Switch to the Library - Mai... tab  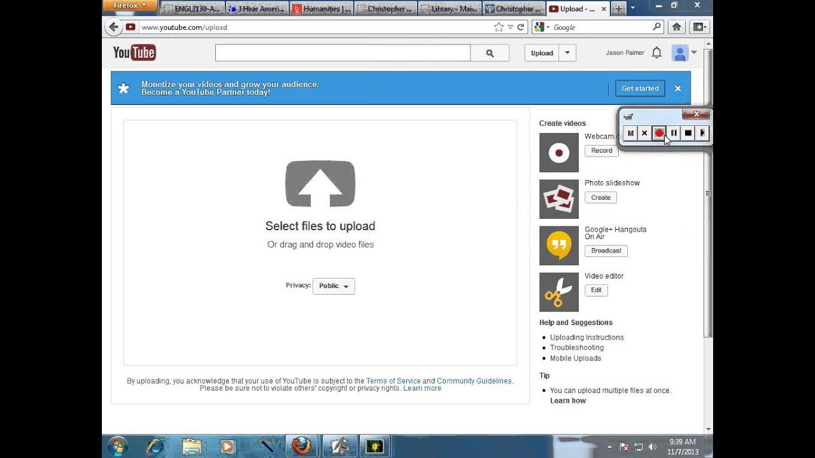450,9
